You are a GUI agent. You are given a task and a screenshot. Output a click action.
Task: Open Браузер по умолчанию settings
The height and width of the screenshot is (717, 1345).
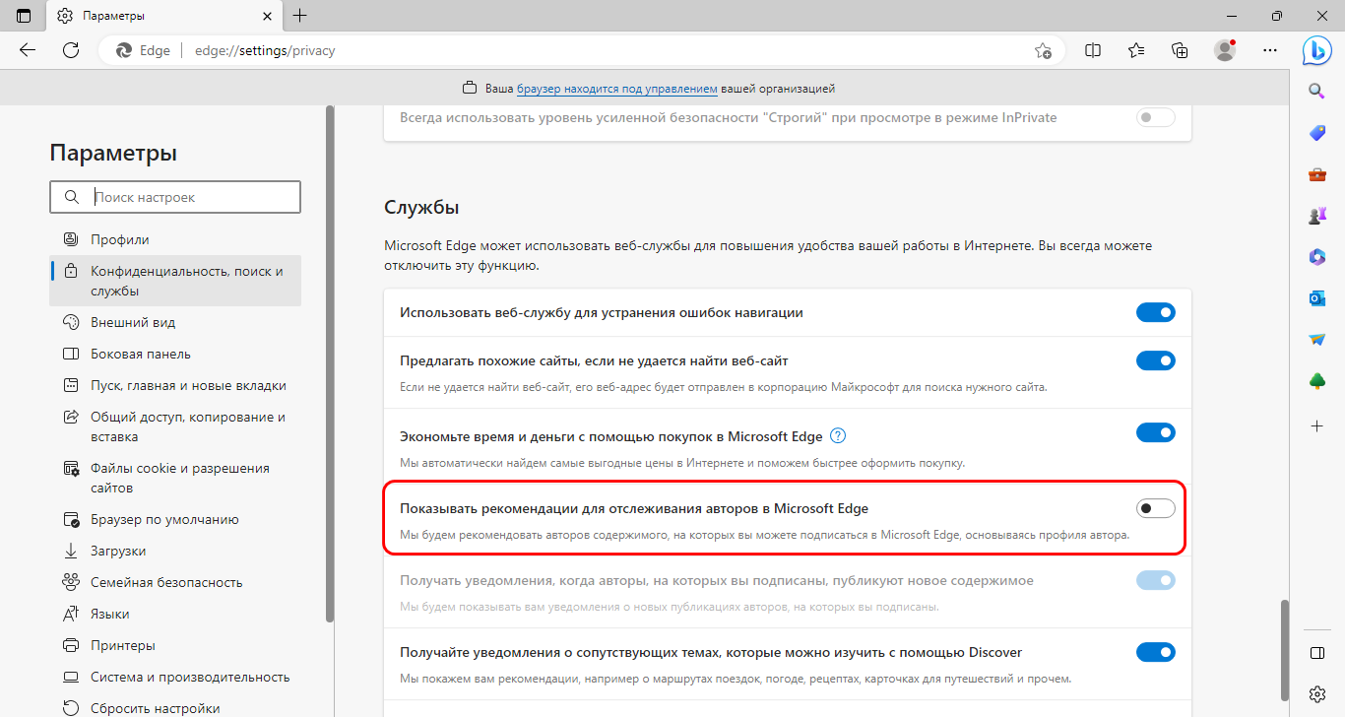[x=175, y=519]
